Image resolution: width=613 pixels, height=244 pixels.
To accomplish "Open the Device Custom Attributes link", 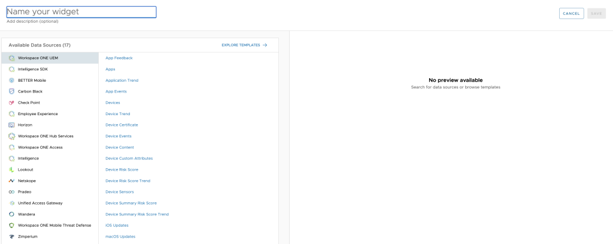I will (129, 159).
